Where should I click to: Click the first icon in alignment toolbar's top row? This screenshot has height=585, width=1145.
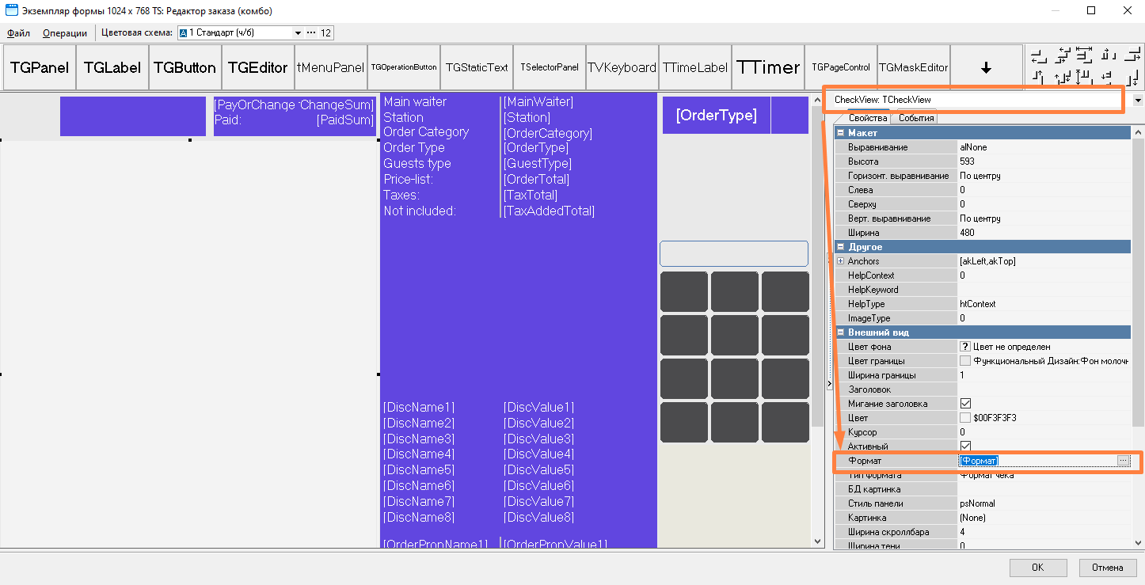1039,55
